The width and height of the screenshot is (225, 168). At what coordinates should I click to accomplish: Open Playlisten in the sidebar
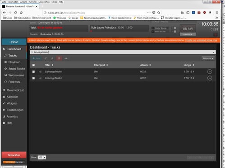coord(14,62)
